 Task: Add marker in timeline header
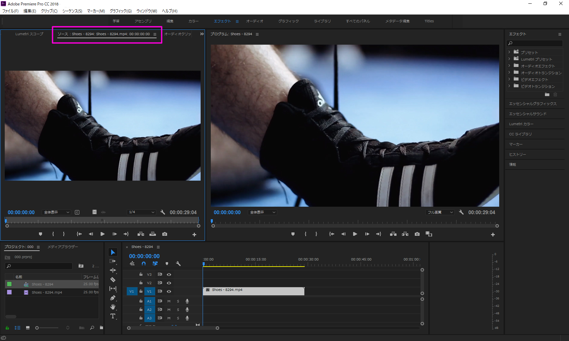167,264
